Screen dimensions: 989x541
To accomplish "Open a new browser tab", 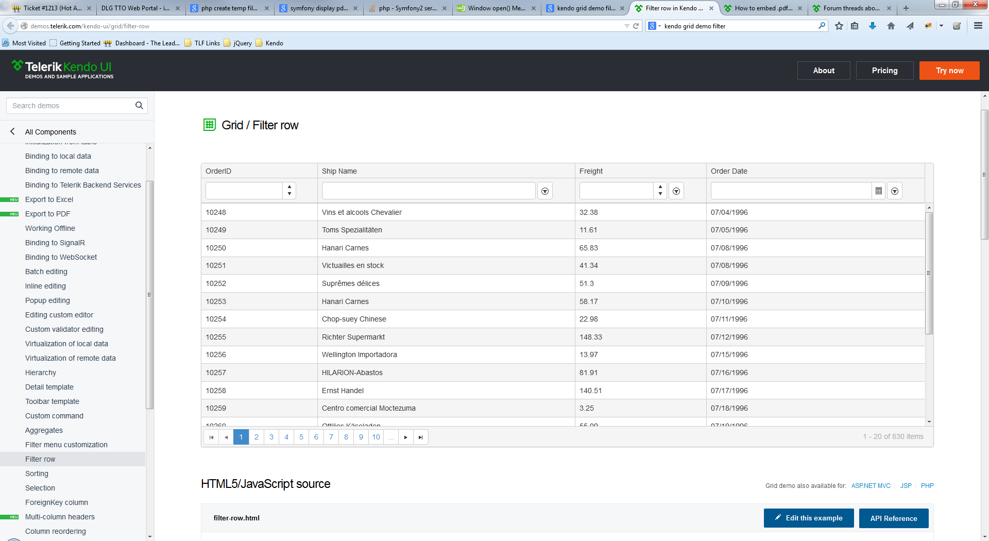I will [x=906, y=8].
